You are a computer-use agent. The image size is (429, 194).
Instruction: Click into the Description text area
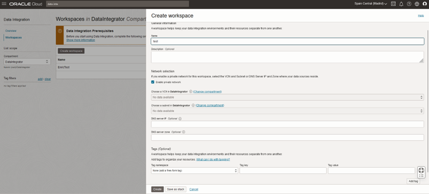pyautogui.click(x=287, y=57)
